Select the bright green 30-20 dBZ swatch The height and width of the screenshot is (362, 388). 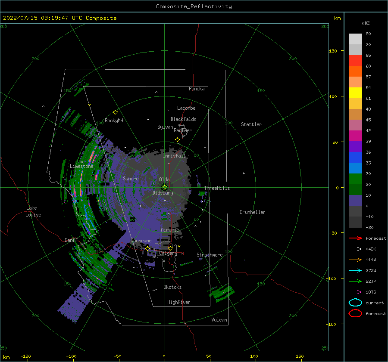(x=355, y=179)
